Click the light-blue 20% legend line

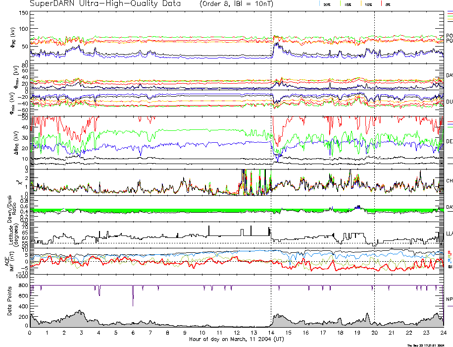pyautogui.click(x=319, y=4)
